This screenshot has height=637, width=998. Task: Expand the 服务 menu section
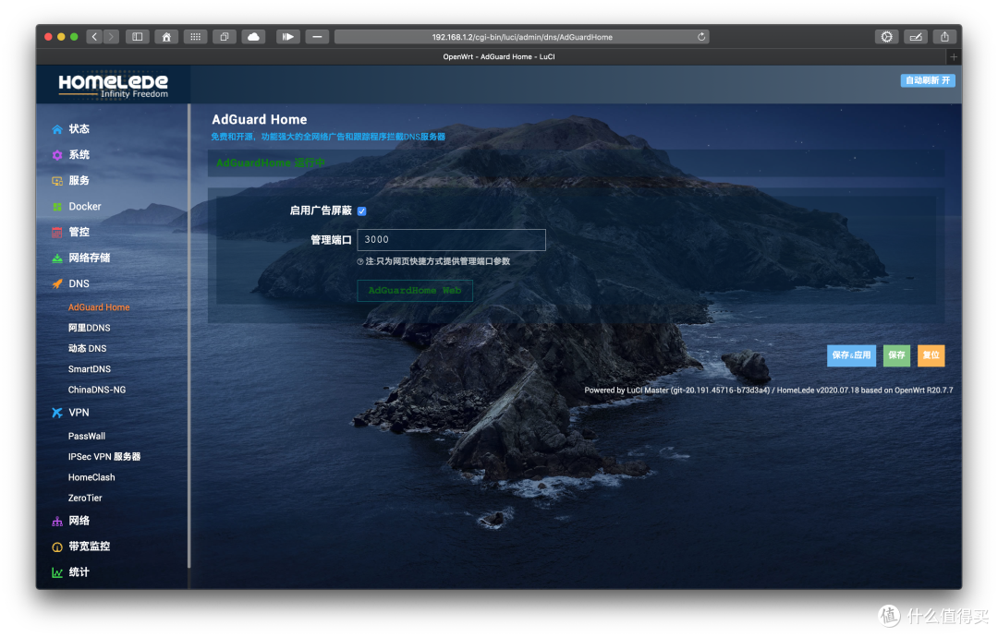pyautogui.click(x=79, y=181)
